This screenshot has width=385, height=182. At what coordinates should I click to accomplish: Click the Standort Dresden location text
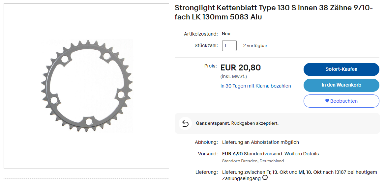[253, 161]
